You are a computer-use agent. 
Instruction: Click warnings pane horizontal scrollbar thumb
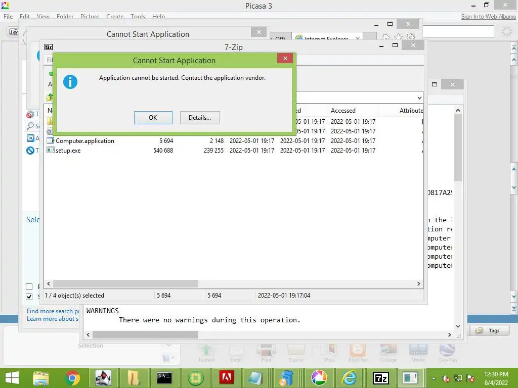(x=145, y=334)
